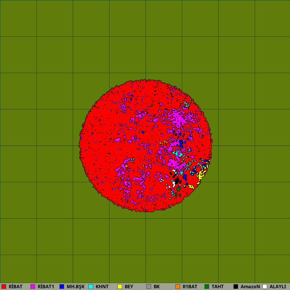This screenshot has width=290, height=290.
Task: Select the black AmazoN color box
Action: (236, 287)
